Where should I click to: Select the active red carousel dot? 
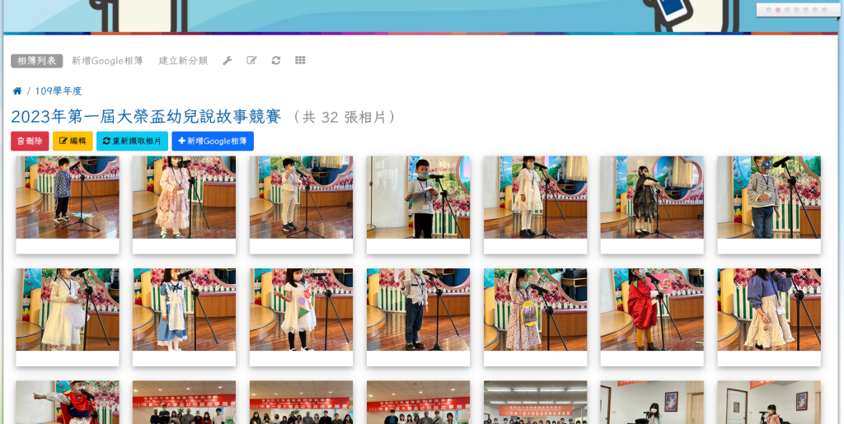(778, 10)
